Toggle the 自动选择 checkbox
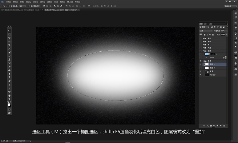This screenshot has height=143, width=238. [10, 6]
